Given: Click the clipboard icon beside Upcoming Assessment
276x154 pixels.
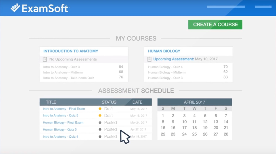Looking at the screenshot, I should [149, 59].
